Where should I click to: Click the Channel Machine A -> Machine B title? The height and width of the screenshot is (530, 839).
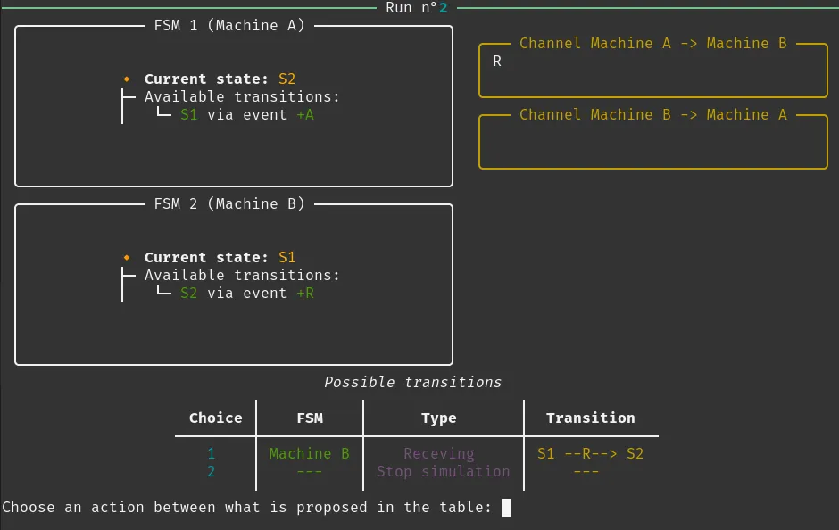point(652,44)
